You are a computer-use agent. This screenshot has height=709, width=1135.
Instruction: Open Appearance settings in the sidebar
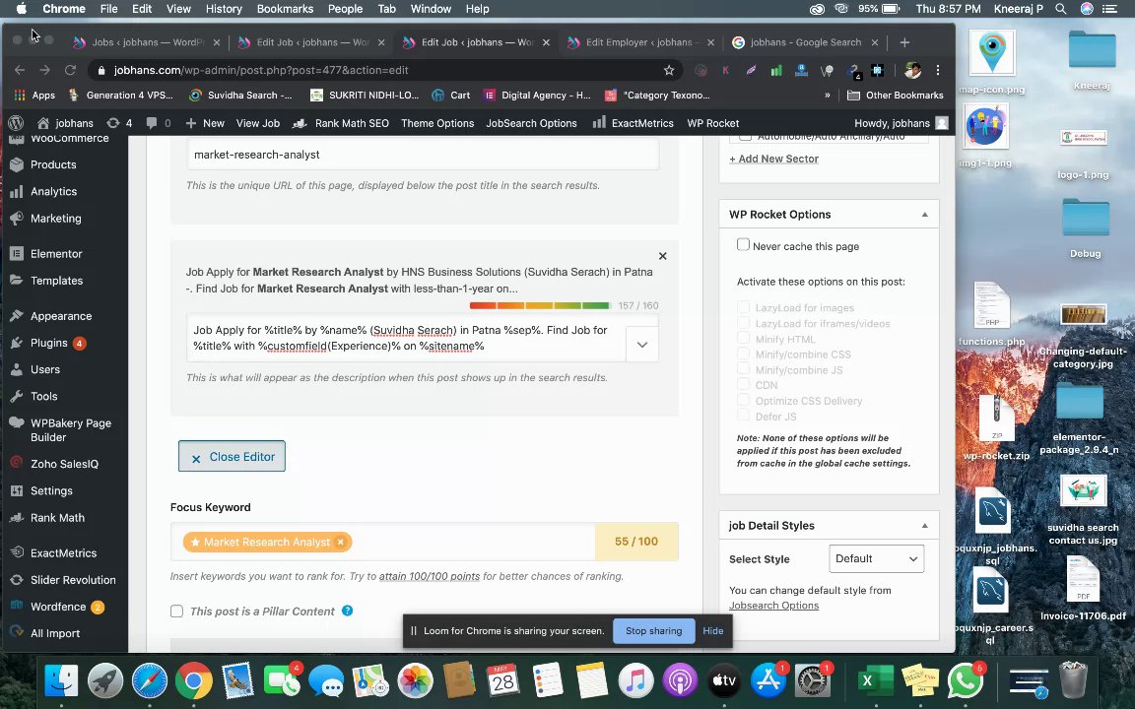coord(61,316)
